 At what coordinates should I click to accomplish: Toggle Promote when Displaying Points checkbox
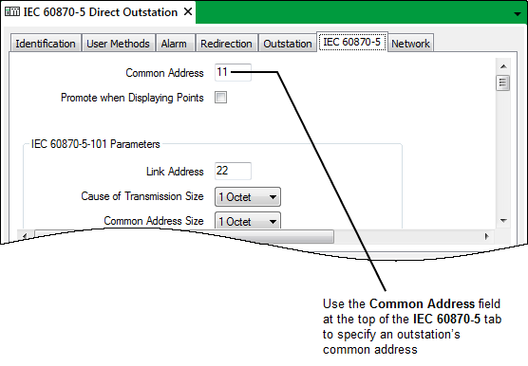pyautogui.click(x=221, y=98)
